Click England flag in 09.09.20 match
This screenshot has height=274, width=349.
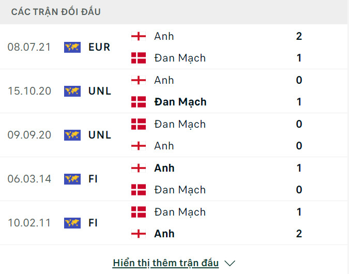pyautogui.click(x=138, y=146)
